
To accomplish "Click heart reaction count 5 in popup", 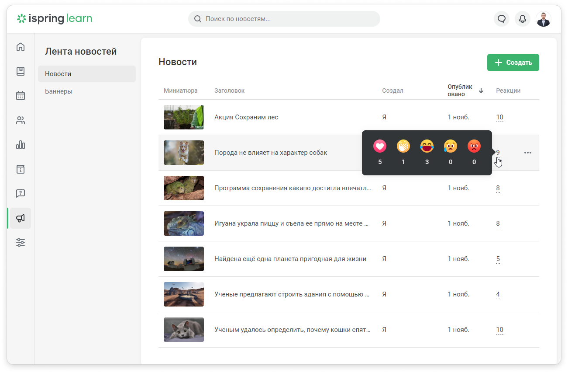I will 380,162.
